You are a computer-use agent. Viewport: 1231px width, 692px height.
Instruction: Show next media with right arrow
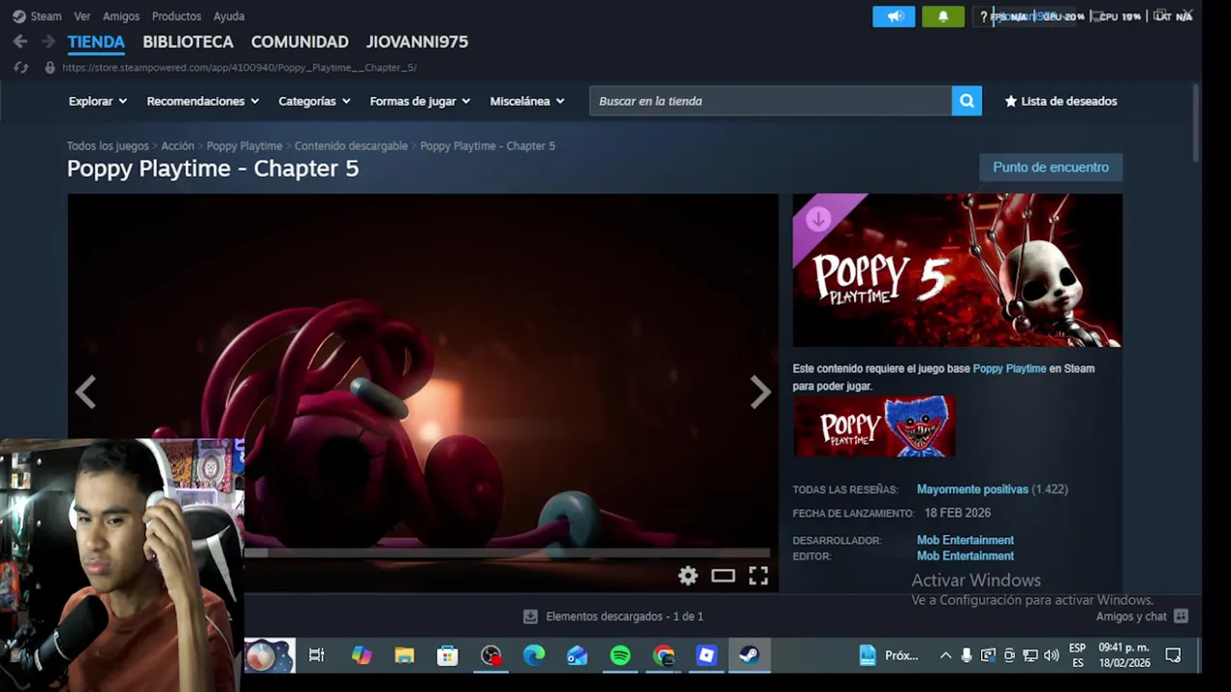point(760,392)
